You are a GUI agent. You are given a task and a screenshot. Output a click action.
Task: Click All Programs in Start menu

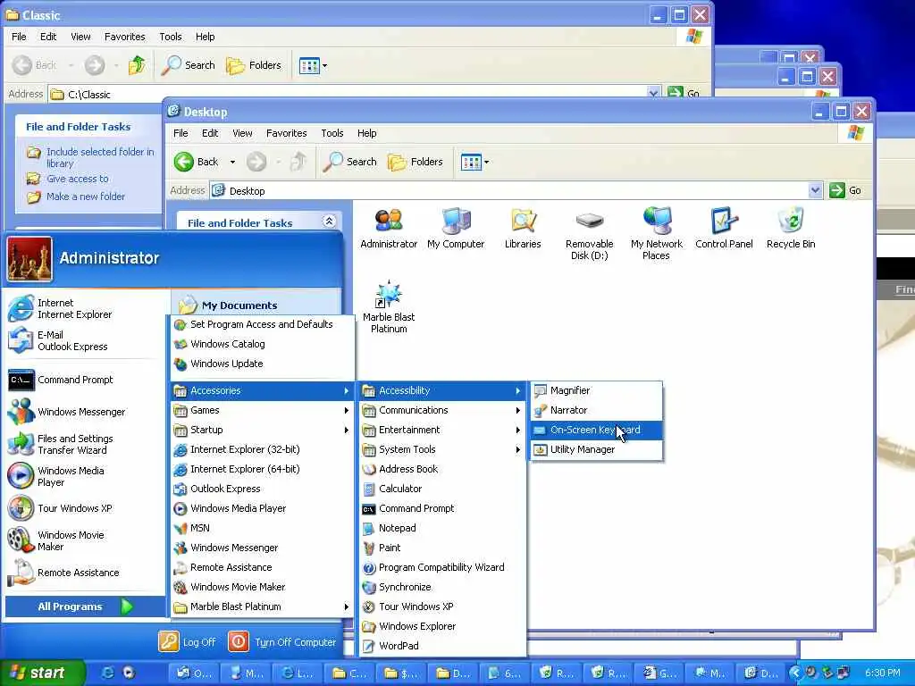point(85,607)
